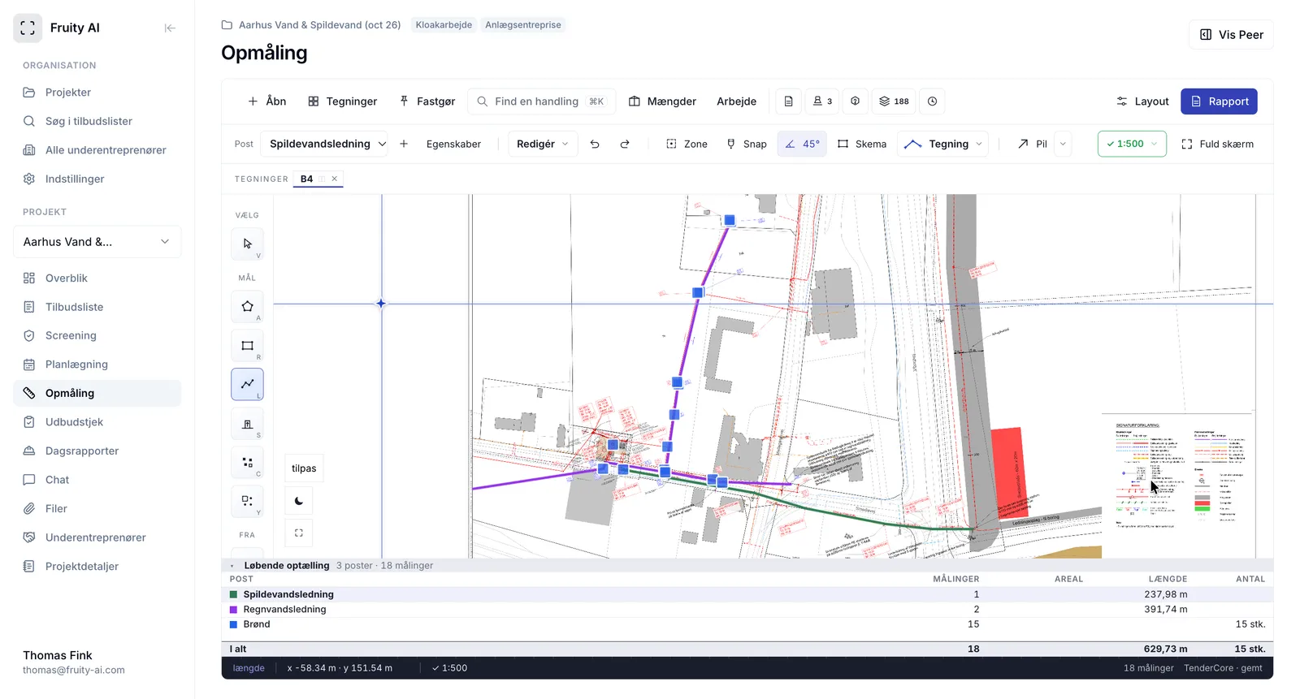This screenshot has height=699, width=1300.
Task: Click the users icon showing 3
Action: pyautogui.click(x=823, y=101)
